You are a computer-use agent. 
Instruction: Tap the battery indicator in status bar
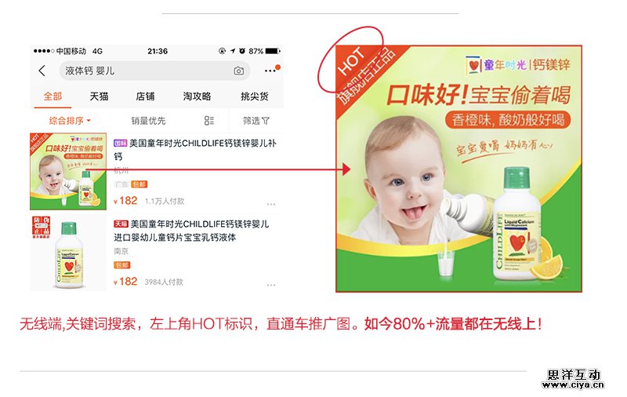[273, 51]
